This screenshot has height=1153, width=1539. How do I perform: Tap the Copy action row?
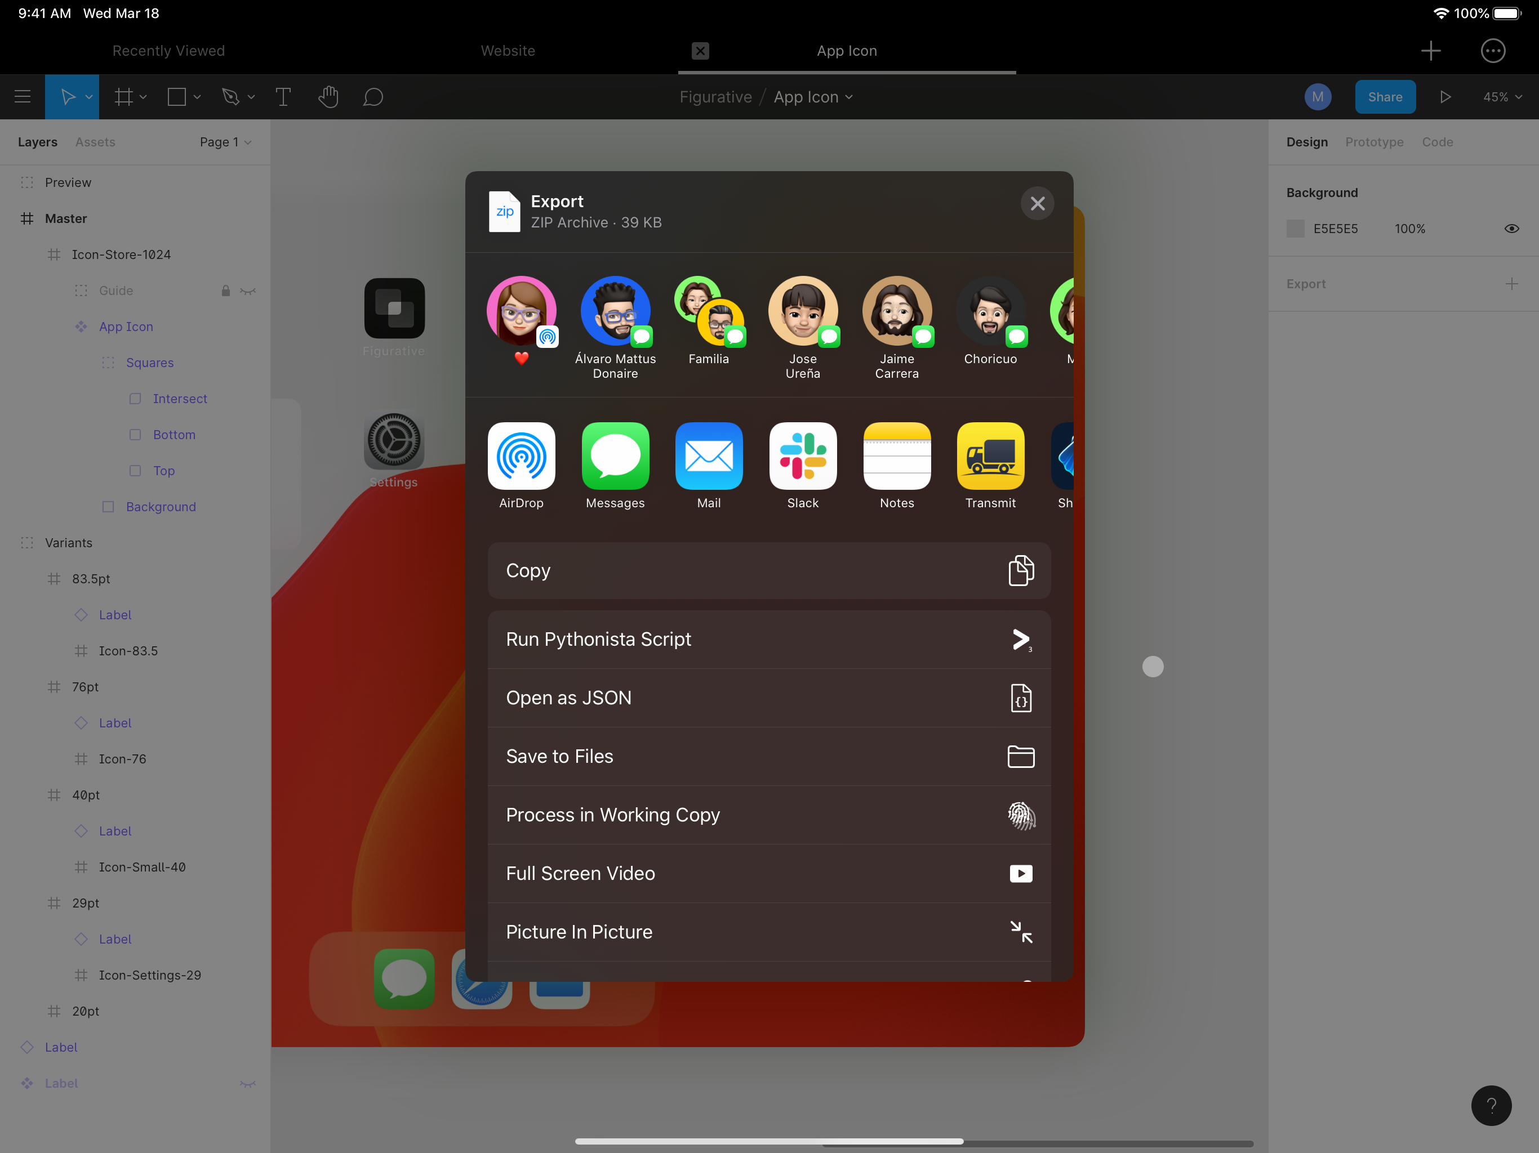(769, 570)
